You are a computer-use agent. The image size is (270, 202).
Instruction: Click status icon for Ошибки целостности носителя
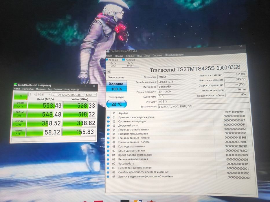pos(108,172)
